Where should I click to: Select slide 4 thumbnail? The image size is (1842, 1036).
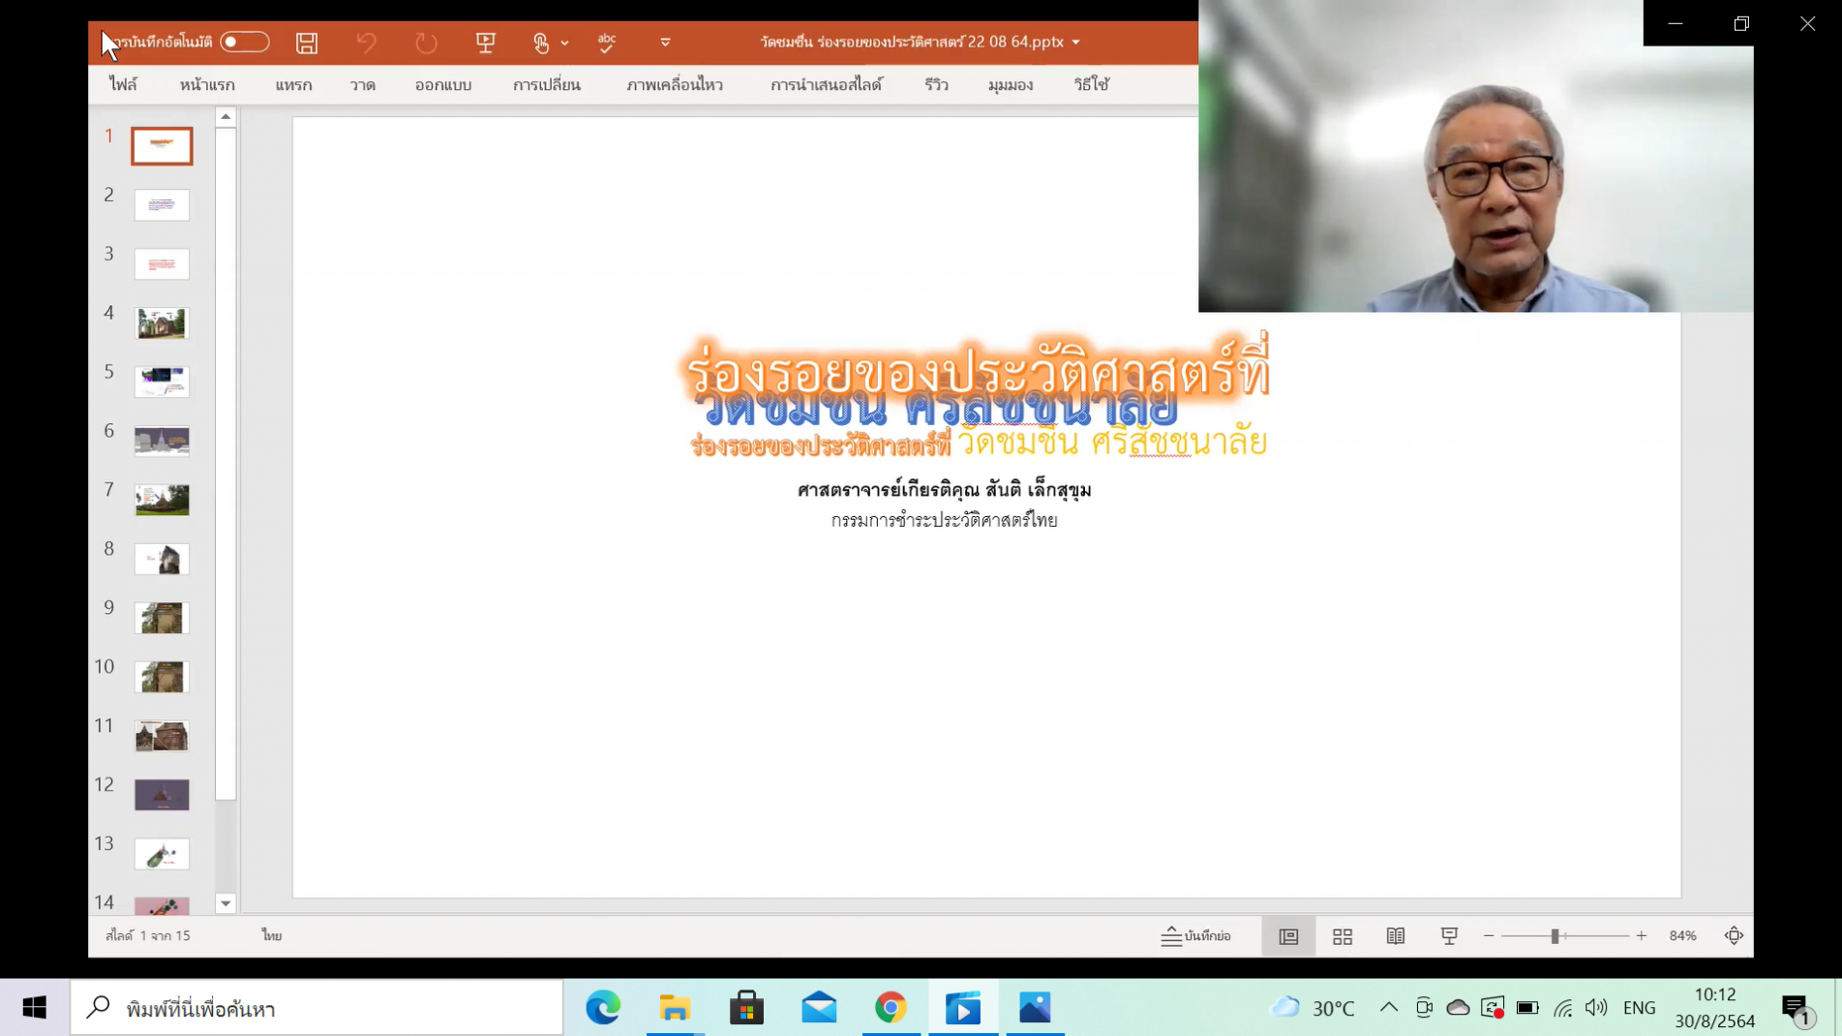[162, 323]
